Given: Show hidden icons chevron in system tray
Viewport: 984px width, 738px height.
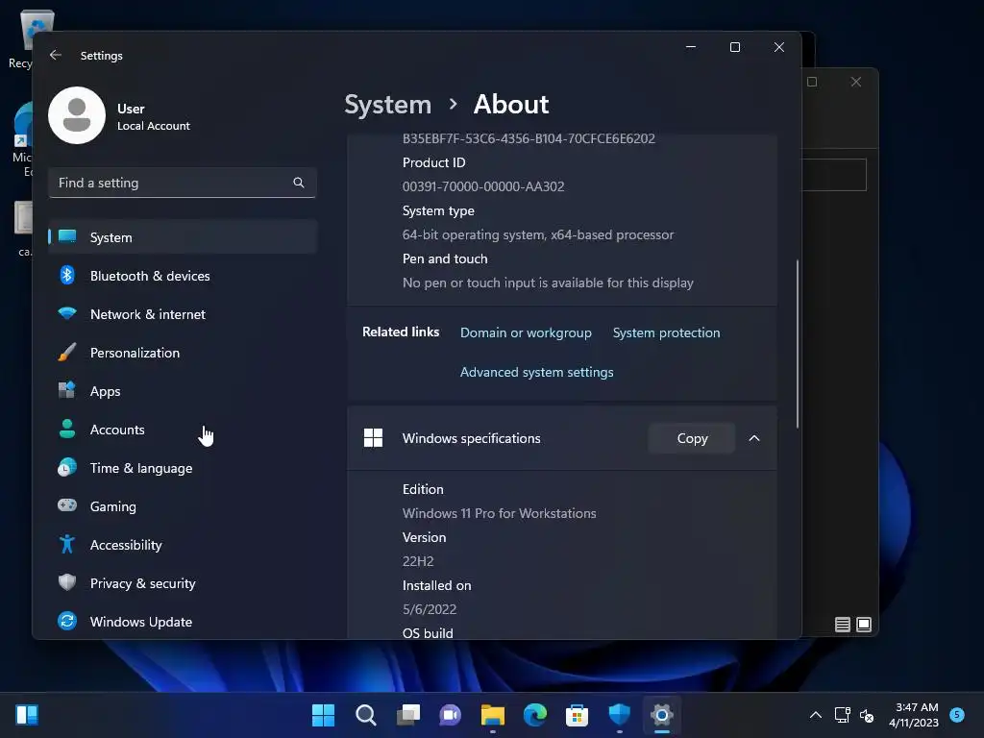Looking at the screenshot, I should pyautogui.click(x=816, y=715).
